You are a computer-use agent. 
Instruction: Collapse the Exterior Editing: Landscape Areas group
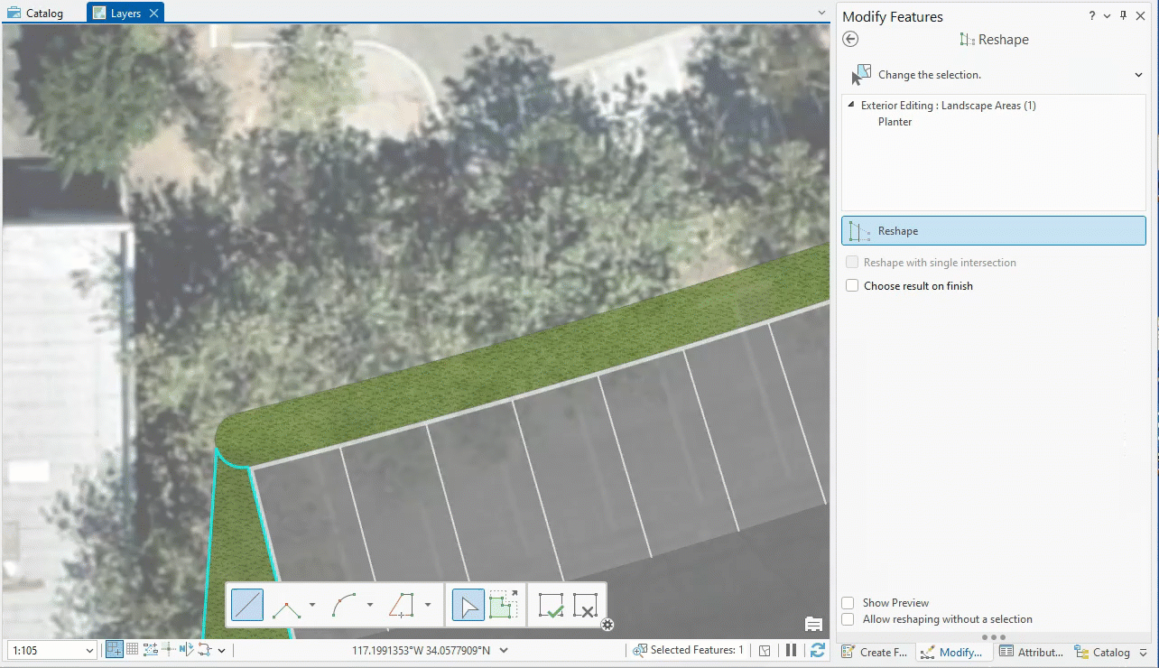(851, 106)
